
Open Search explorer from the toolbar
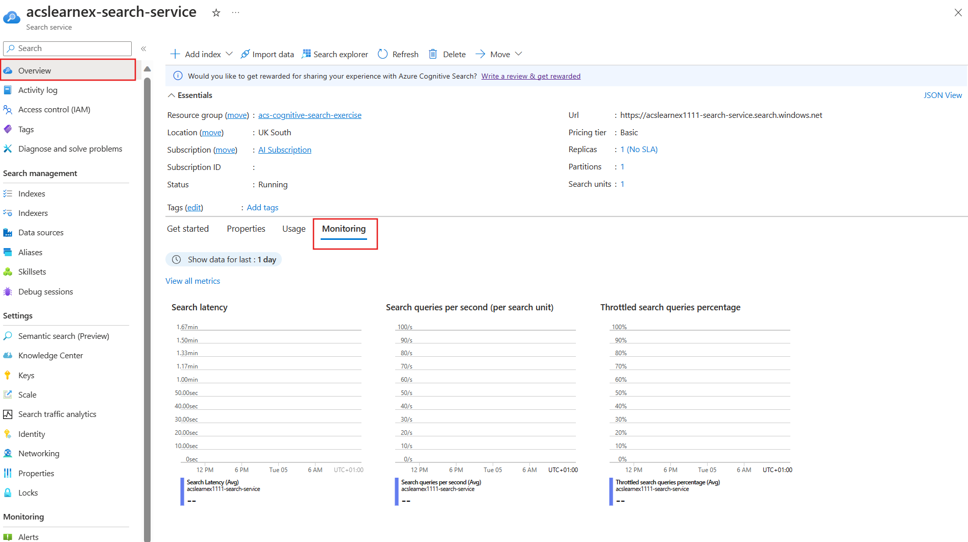335,54
